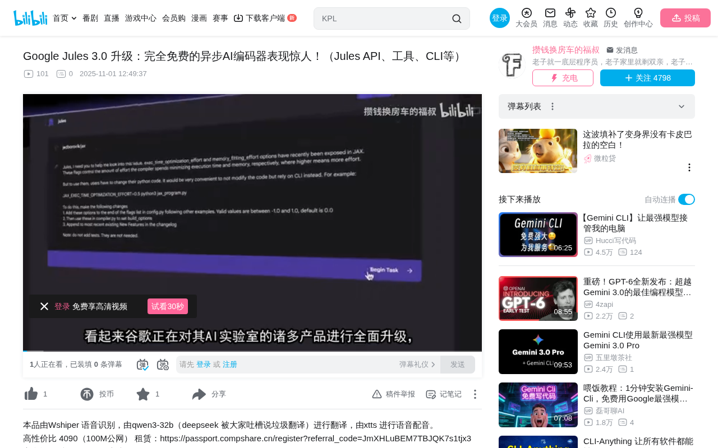
Task: Open 记笔记 note-taking icon
Action: coord(431,394)
